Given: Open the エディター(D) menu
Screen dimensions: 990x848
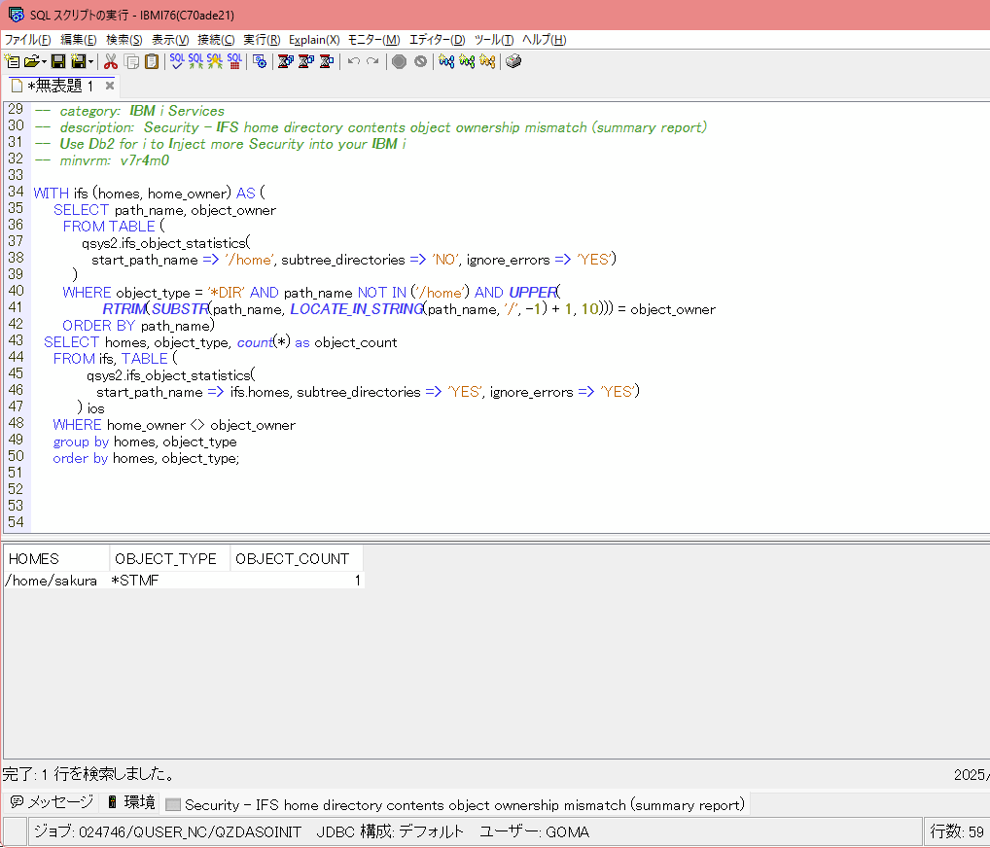Looking at the screenshot, I should (437, 40).
